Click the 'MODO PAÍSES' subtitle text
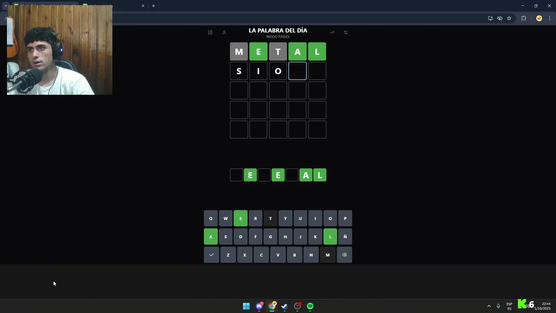Screen dimensions: 556x313 pyautogui.click(x=278, y=37)
